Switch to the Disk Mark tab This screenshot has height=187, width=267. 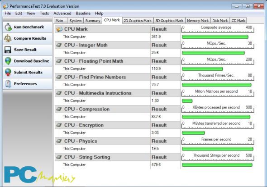coord(220,21)
